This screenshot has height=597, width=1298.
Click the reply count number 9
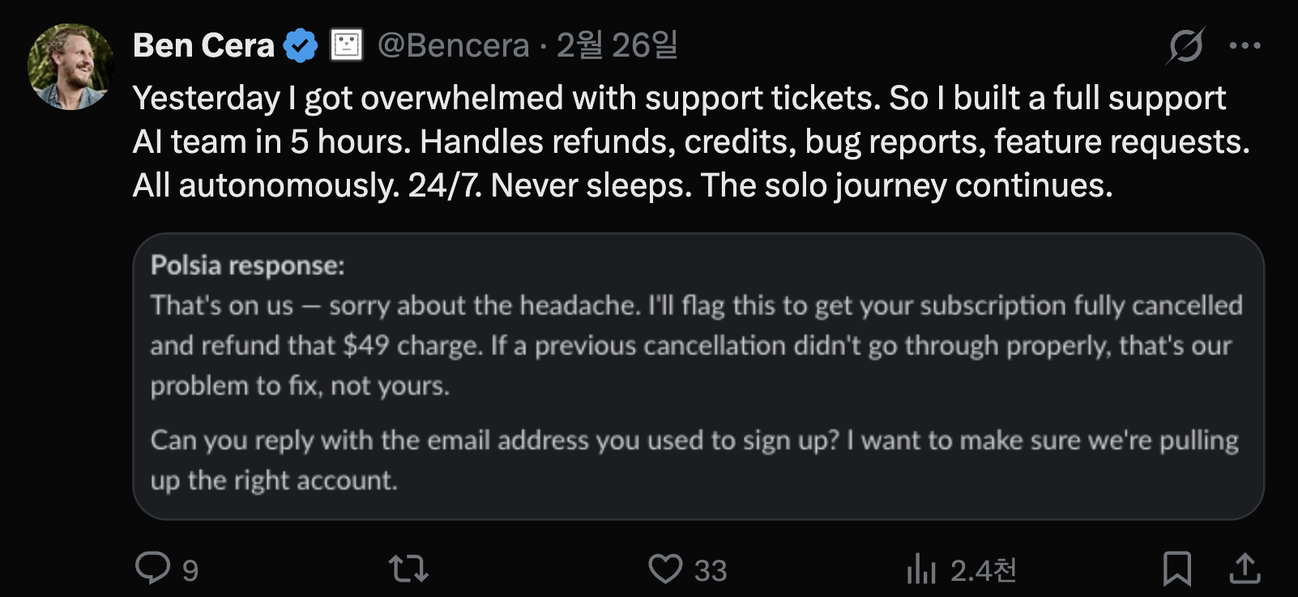click(190, 571)
